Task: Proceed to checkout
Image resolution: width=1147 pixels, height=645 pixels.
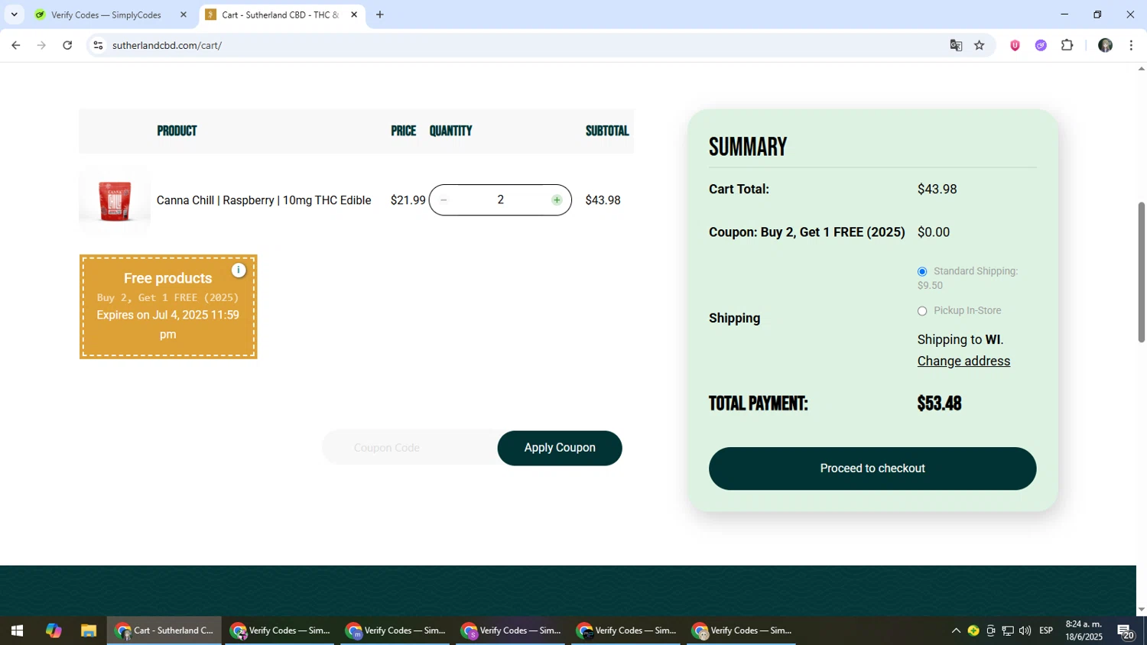Action: (872, 468)
